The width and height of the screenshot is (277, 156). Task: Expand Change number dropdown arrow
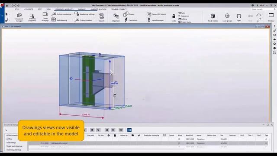pyautogui.click(x=96, y=20)
